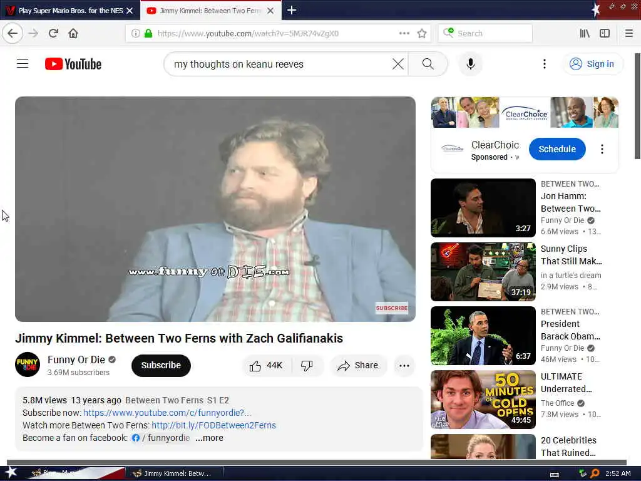Open Jon Hamm Between Two Ferns thumbnail

(x=483, y=208)
